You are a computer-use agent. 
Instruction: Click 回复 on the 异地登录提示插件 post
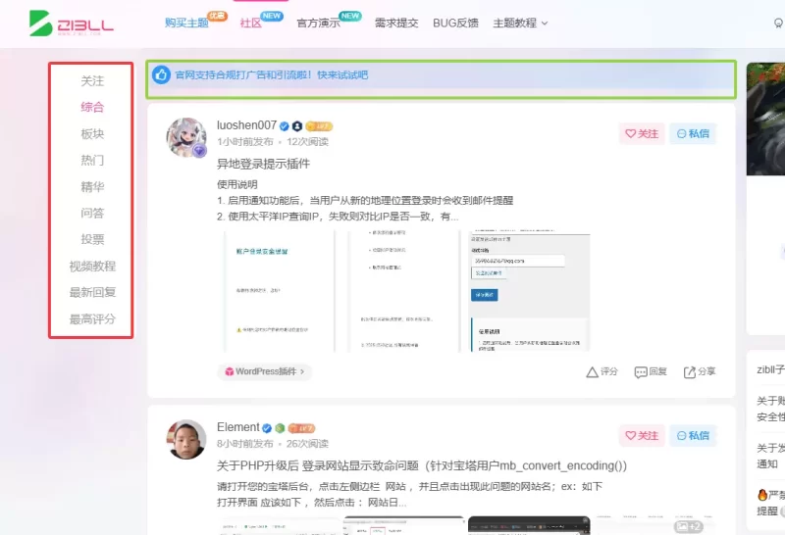(x=651, y=371)
